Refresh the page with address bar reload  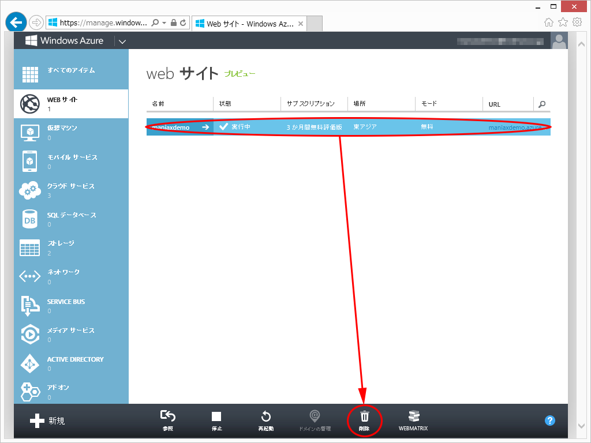[x=183, y=22]
